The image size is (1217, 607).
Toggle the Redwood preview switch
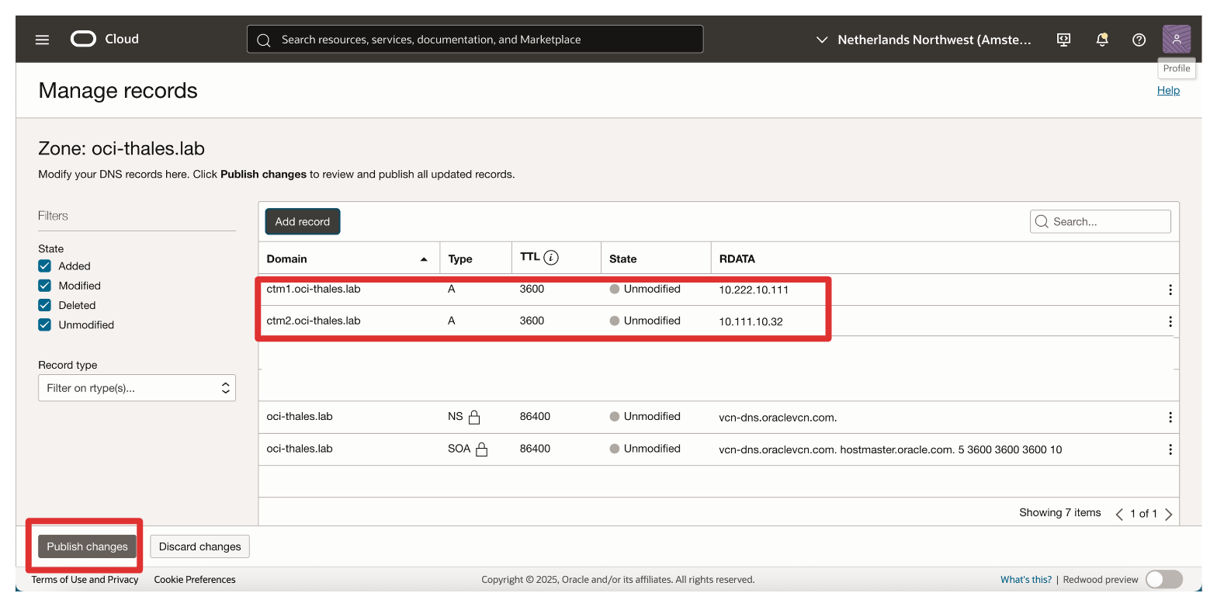point(1163,579)
